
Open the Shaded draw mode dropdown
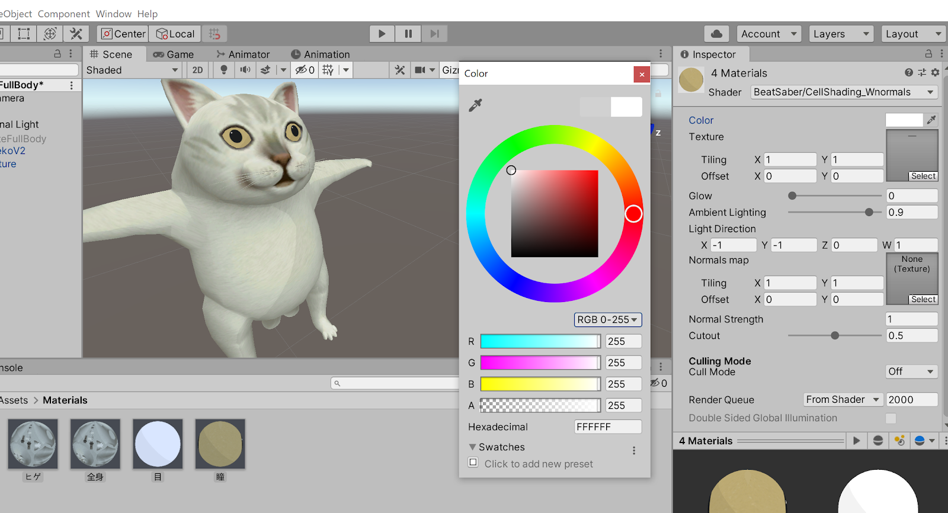tap(132, 70)
